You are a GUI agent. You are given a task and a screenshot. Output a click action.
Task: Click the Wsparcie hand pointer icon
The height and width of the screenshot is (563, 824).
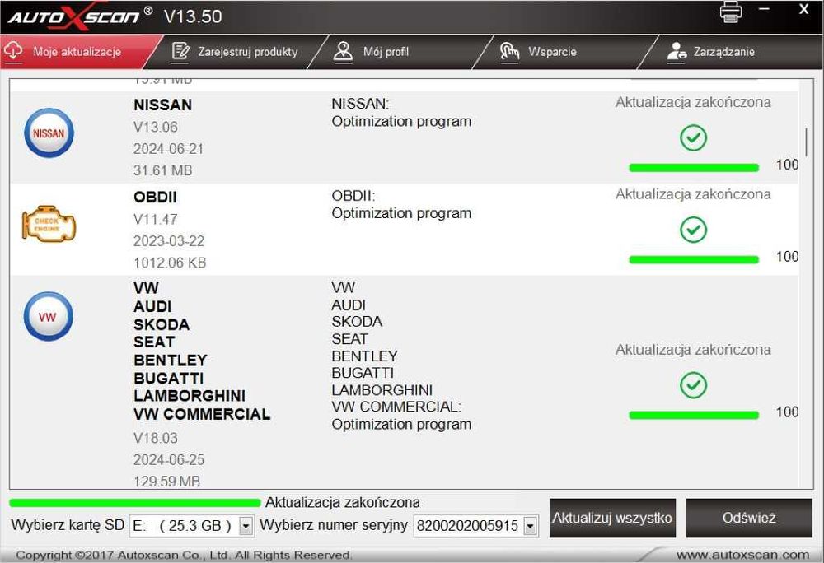tap(509, 52)
